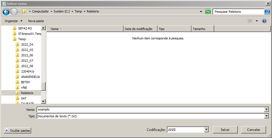Click the forward navigation arrow
Viewport: 272px width, 138px height.
(x=14, y=12)
